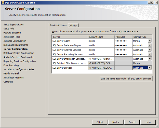The image size is (159, 128).
Task: Use the same account for all SQL Server services
Action: pyautogui.click(x=126, y=79)
